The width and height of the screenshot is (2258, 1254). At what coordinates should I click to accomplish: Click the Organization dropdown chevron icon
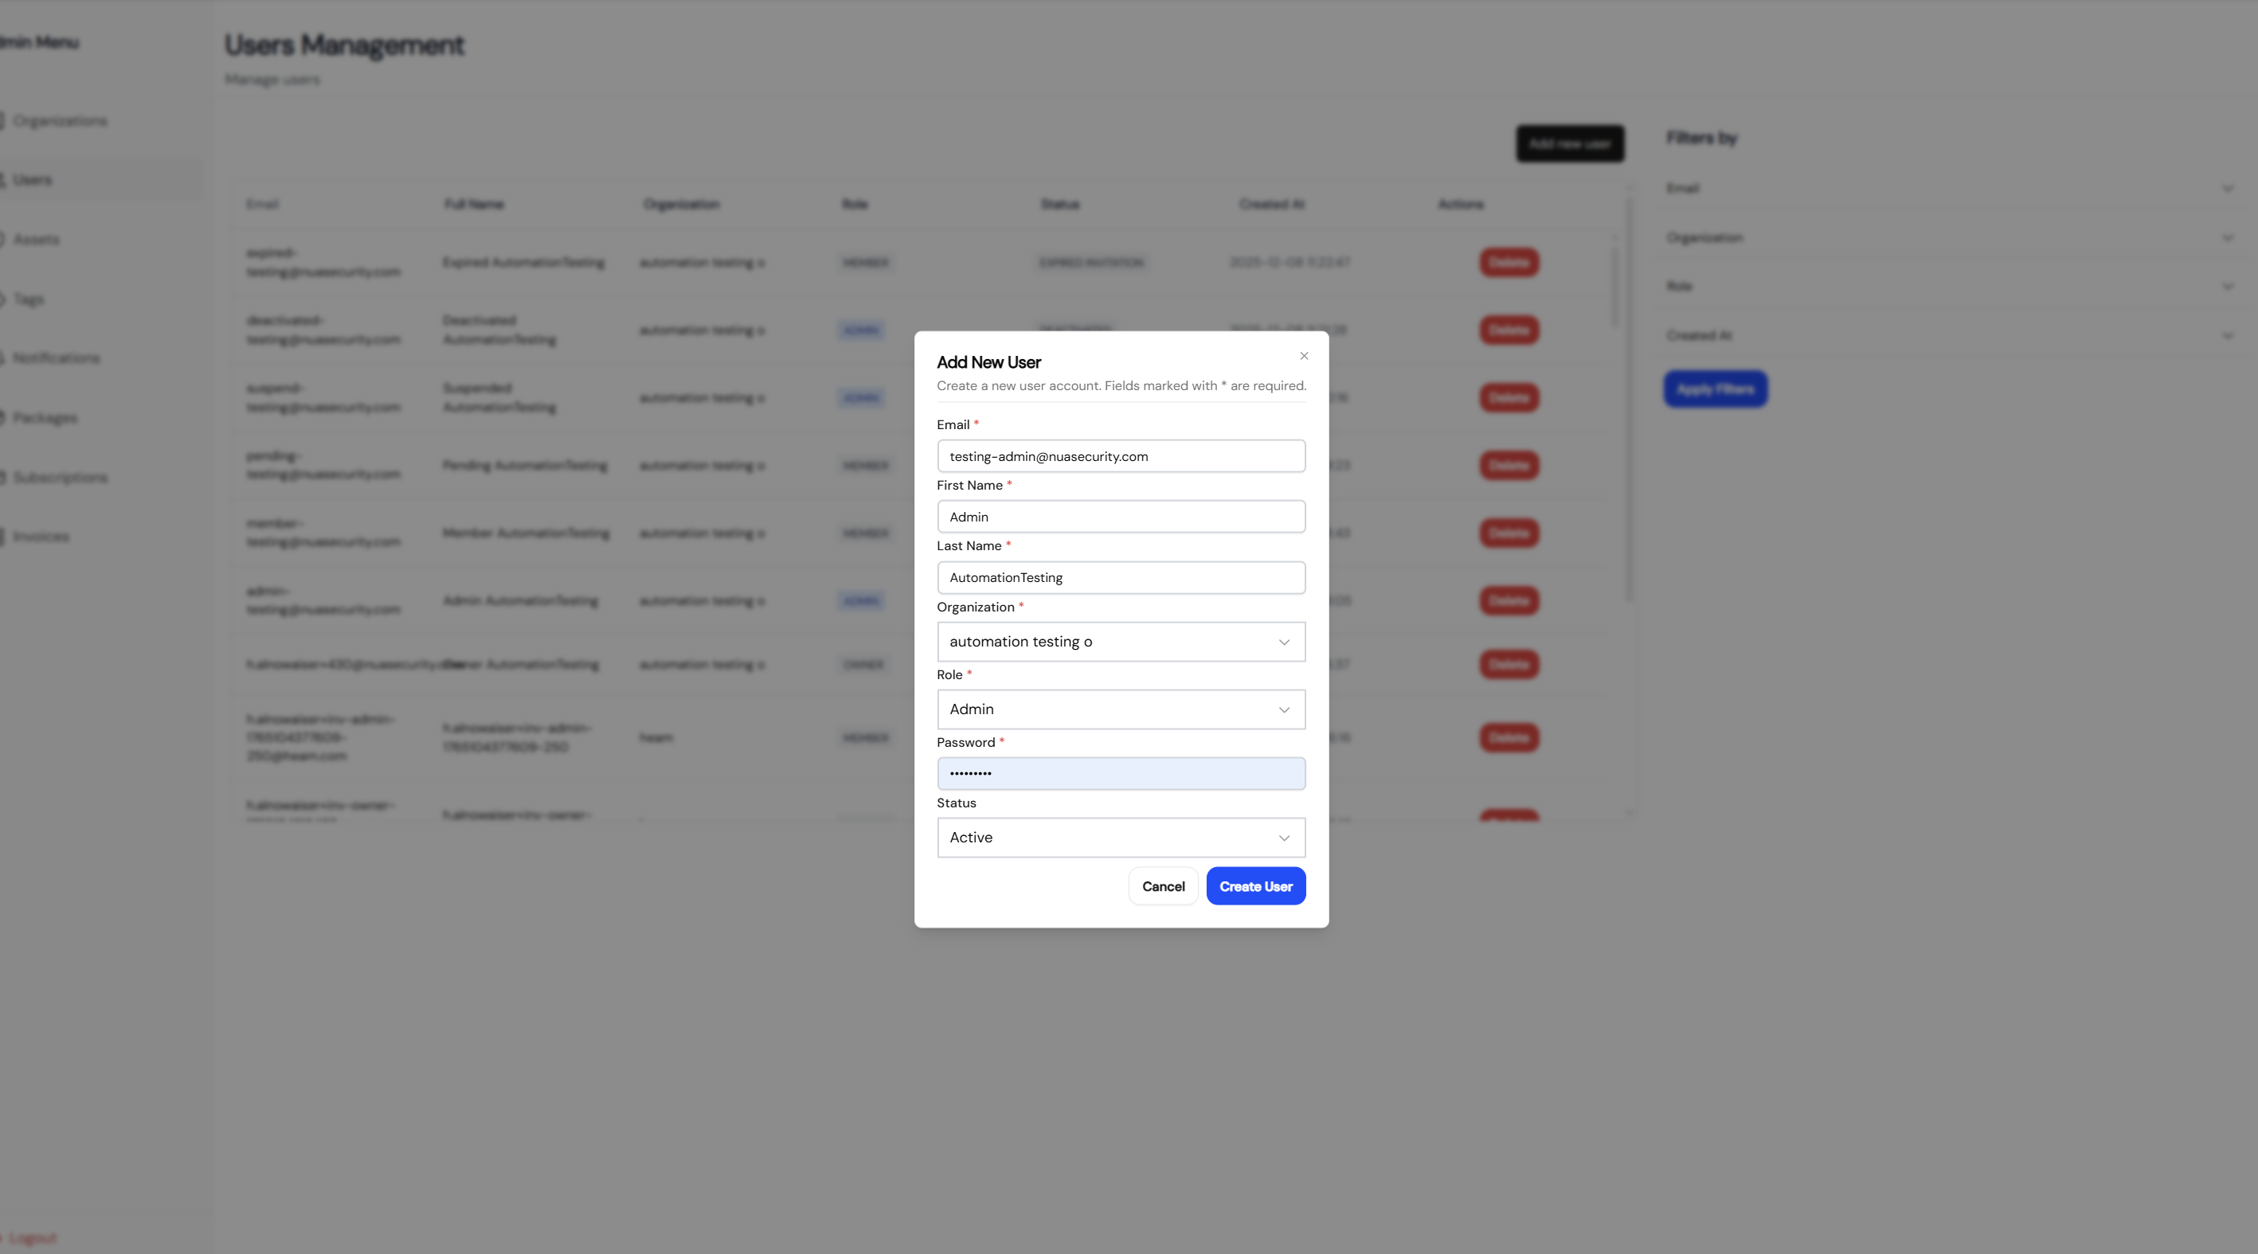tap(1283, 643)
